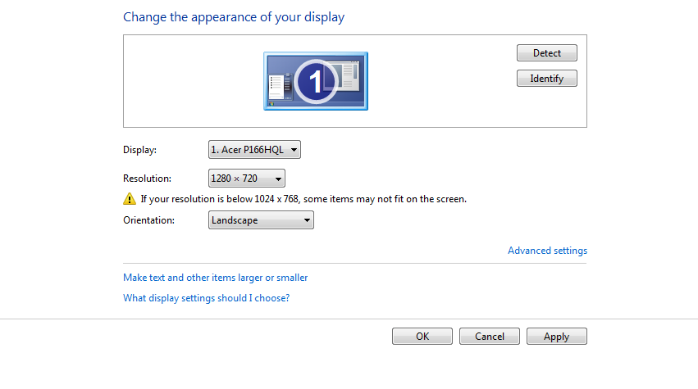Click the Change the appearance heading
Image resolution: width=698 pixels, height=389 pixels.
coord(234,17)
